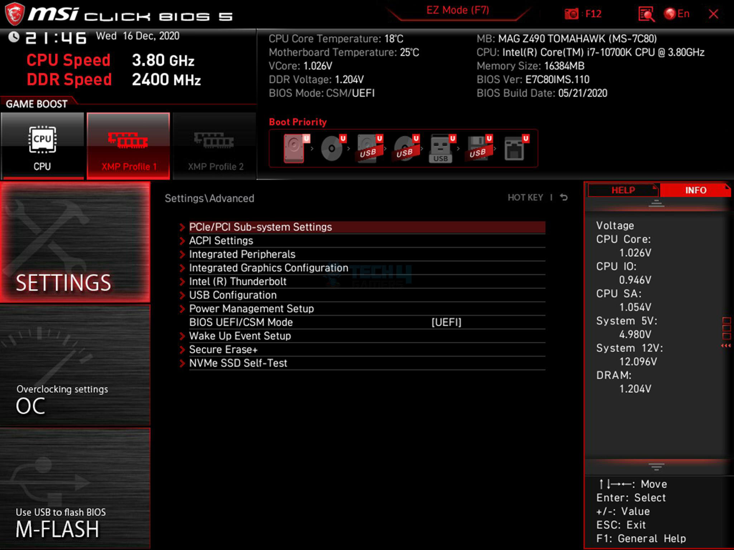This screenshot has width=734, height=550.
Task: Click the CPU Core Temperature reading
Action: coord(336,39)
